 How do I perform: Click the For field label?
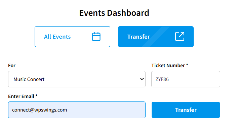tap(12, 66)
